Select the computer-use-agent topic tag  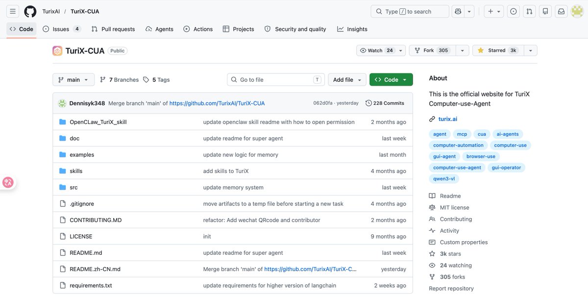(457, 168)
